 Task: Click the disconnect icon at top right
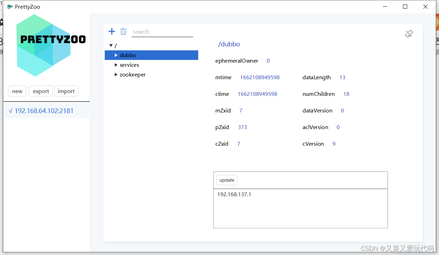(x=409, y=33)
